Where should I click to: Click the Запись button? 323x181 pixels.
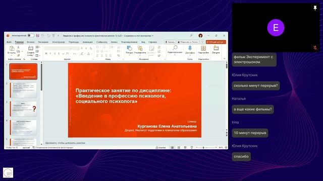(170, 42)
